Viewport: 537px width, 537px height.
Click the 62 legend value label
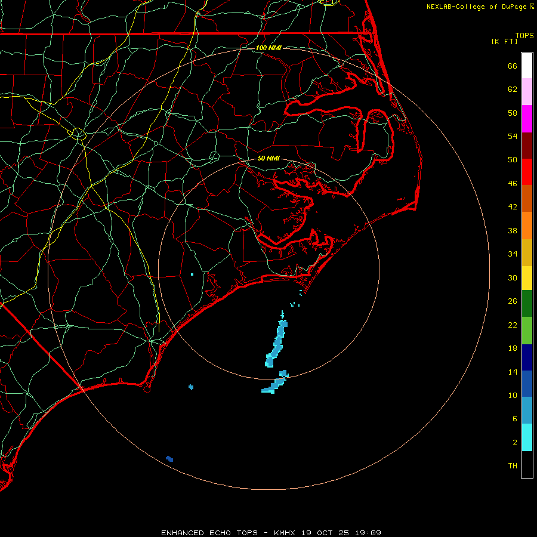pos(513,89)
